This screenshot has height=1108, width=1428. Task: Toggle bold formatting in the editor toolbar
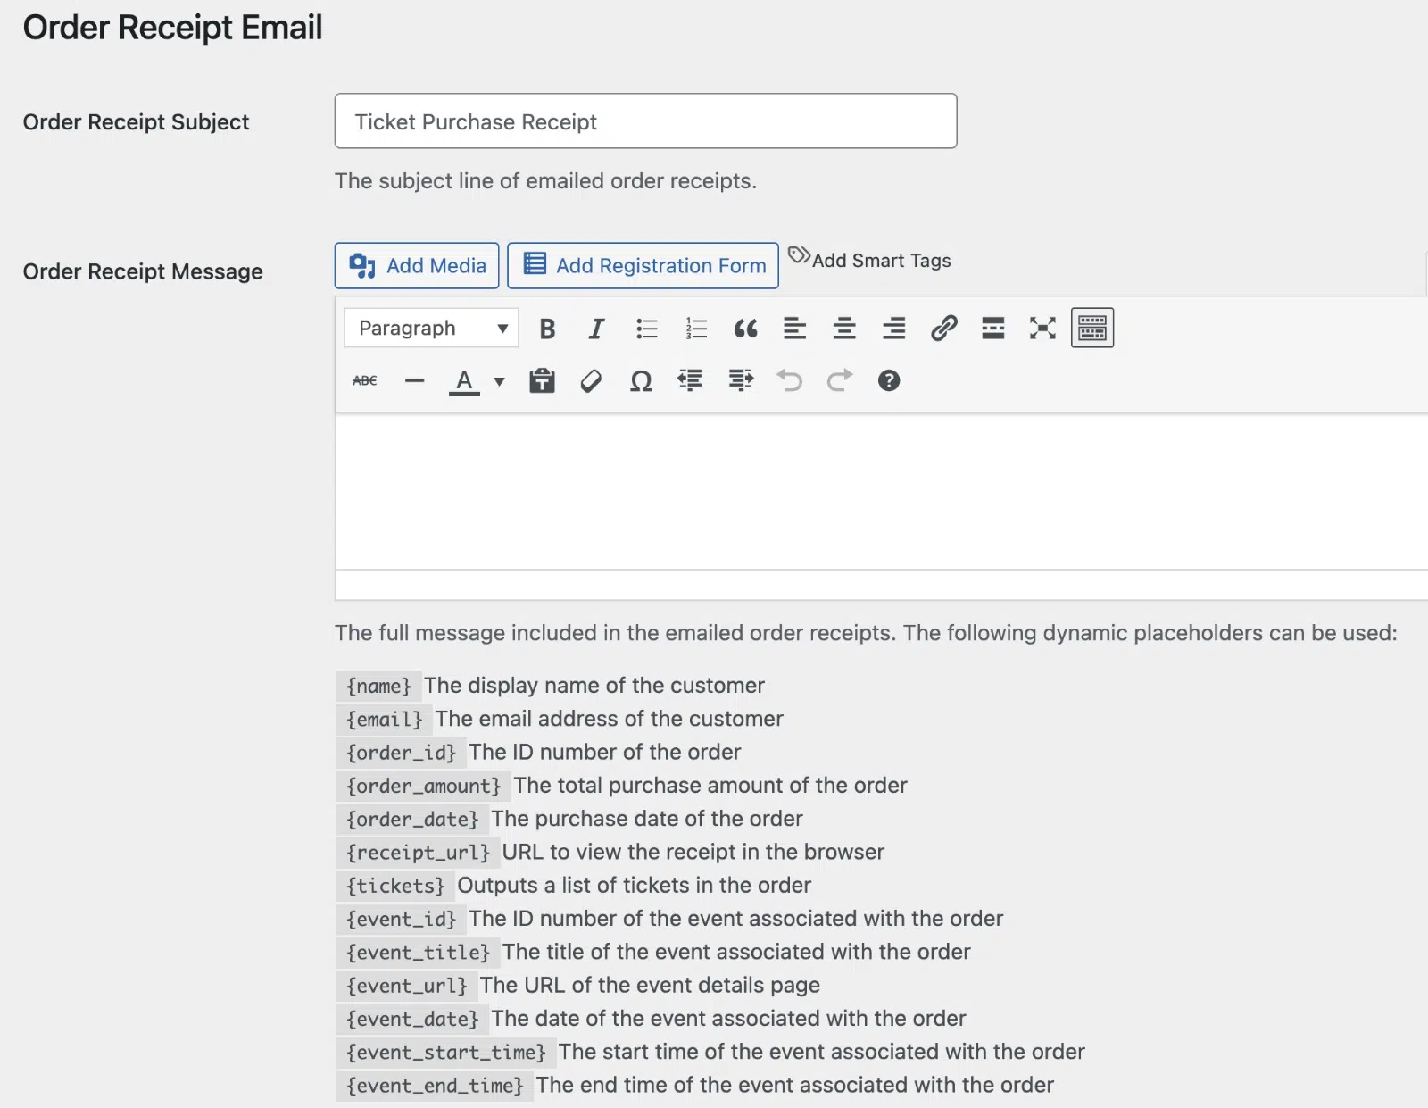point(547,329)
